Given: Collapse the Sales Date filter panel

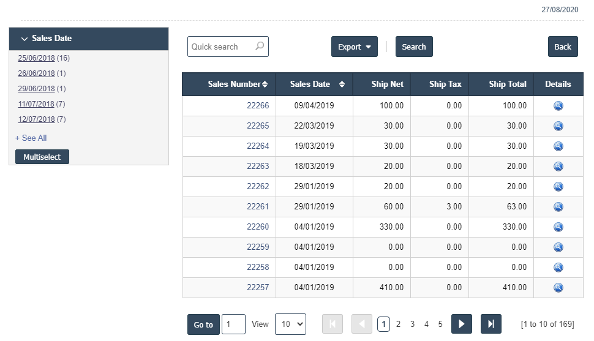Looking at the screenshot, I should [24, 39].
